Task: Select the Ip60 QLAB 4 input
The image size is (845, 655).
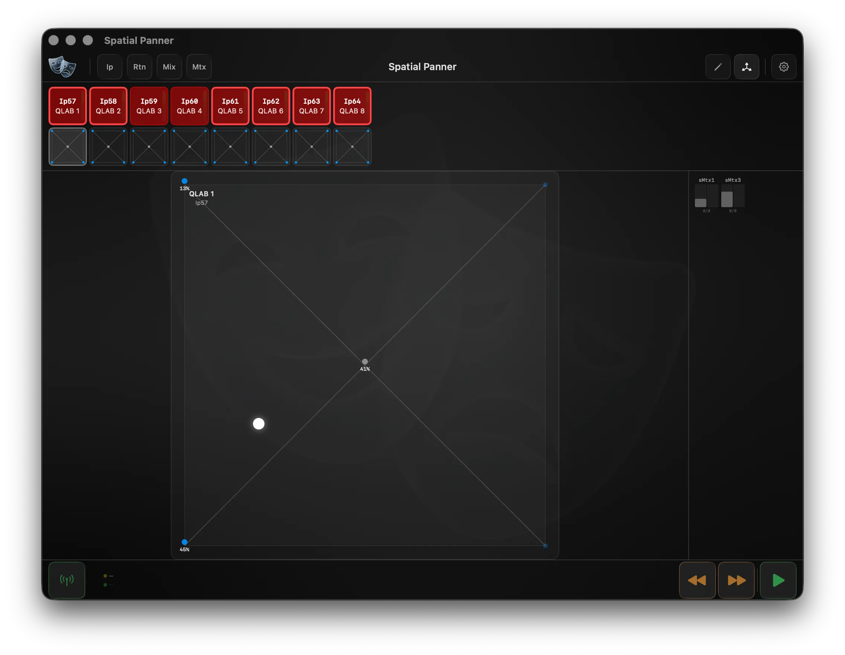Action: (190, 106)
